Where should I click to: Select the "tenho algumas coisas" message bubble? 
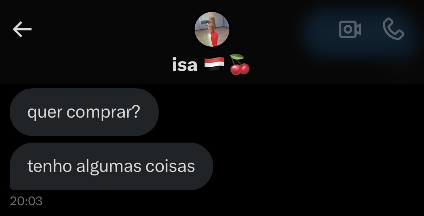[111, 166]
